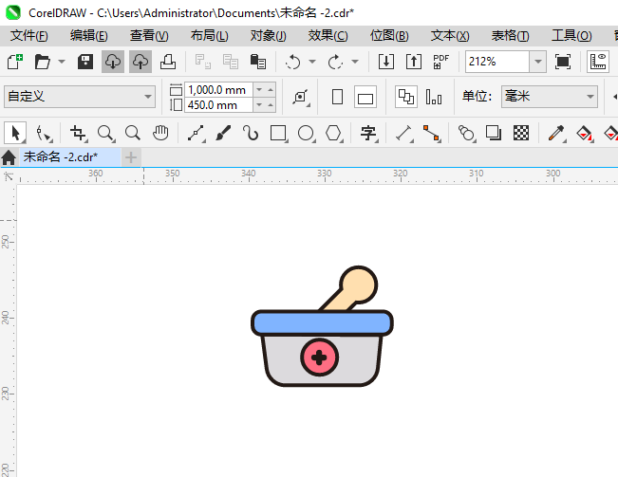Select the Eyedropper tool

coord(556,134)
